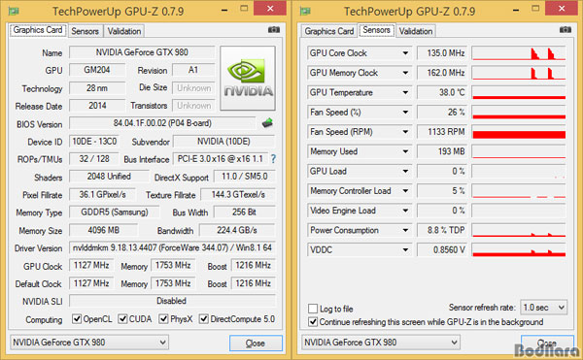This screenshot has width=583, height=360.
Task: Click the Bandwidth value 224.4 GB/s
Action: pos(237,230)
